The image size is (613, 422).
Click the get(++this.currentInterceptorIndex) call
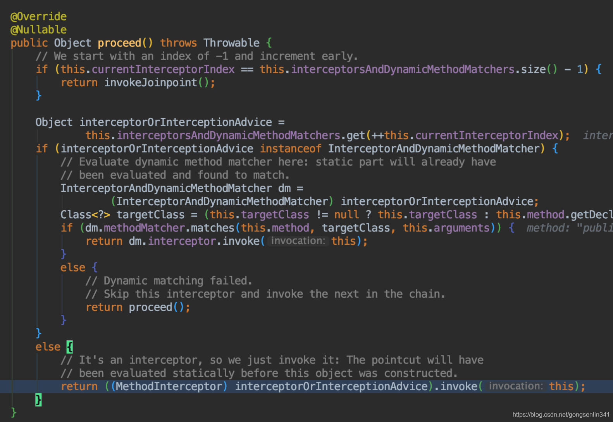click(455, 136)
